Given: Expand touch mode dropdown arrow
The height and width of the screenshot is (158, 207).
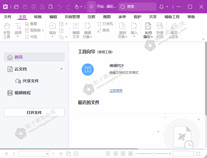Looking at the screenshot, I should [81, 6].
